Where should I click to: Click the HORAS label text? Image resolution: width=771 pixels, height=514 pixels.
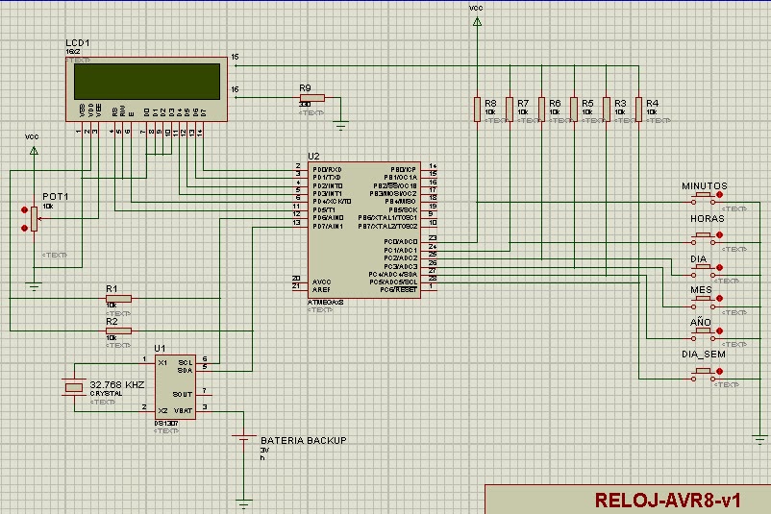pyautogui.click(x=708, y=219)
